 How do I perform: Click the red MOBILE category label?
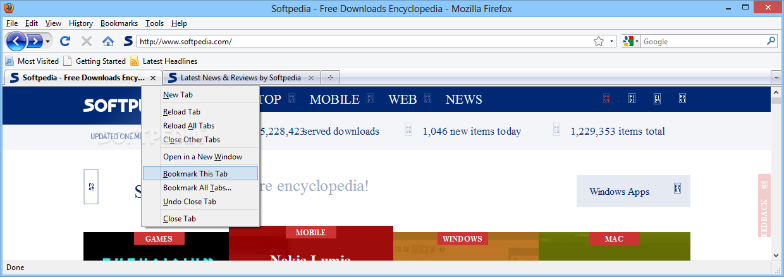(310, 233)
